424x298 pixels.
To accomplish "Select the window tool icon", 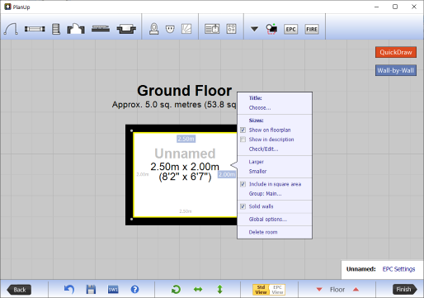I will pyautogui.click(x=35, y=29).
